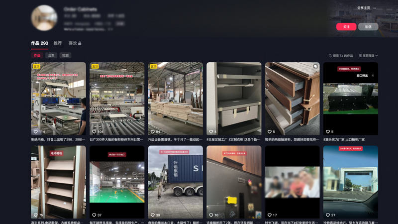Open the 电动鞋柜 shoe rack video thumbnail
This screenshot has width=398, height=224.
[x=58, y=182]
